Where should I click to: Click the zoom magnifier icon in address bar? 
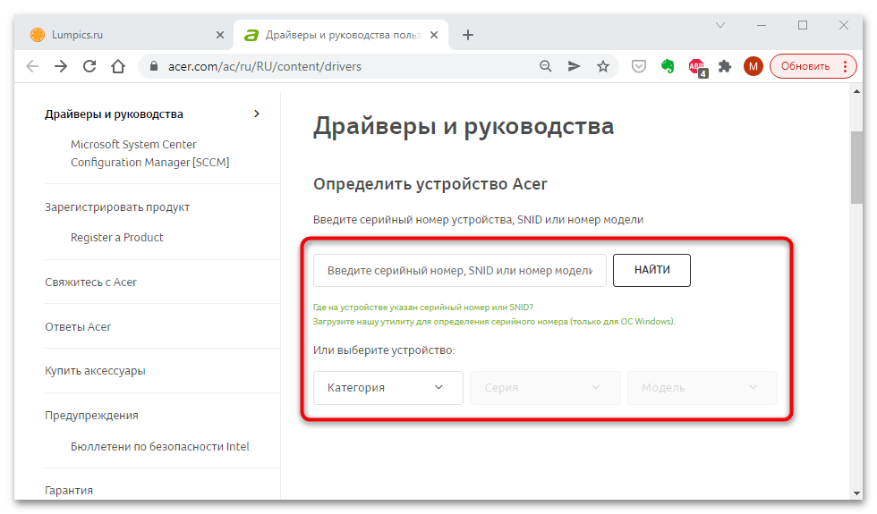click(x=546, y=66)
